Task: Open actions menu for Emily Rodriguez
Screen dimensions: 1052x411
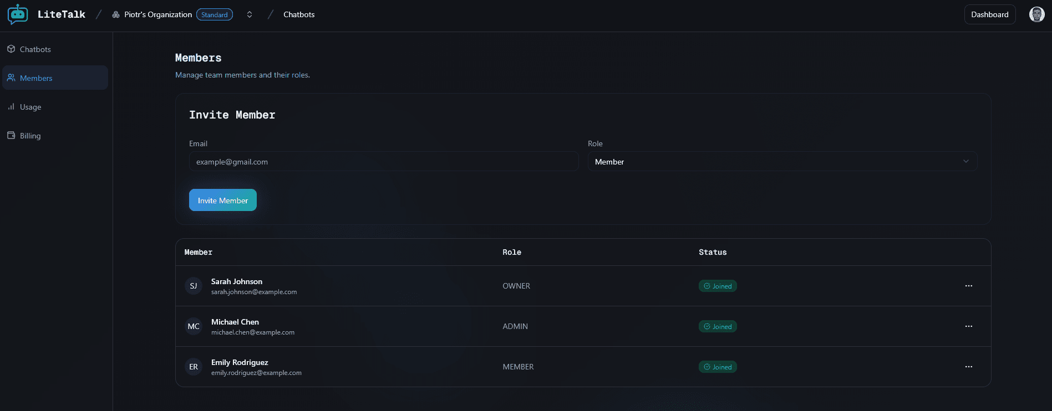Action: (x=968, y=367)
